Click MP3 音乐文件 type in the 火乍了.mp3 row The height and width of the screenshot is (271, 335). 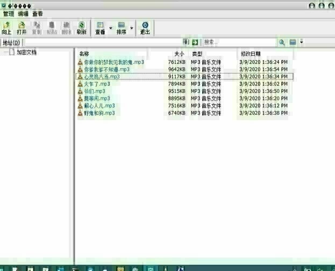click(206, 84)
